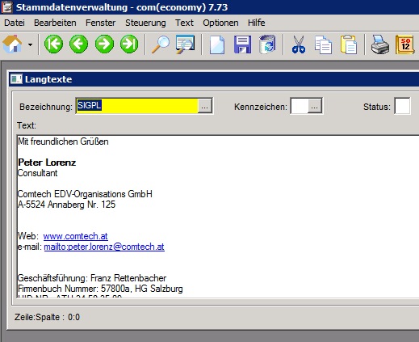Open the Kennzeichen lookup ellipsis button

315,106
